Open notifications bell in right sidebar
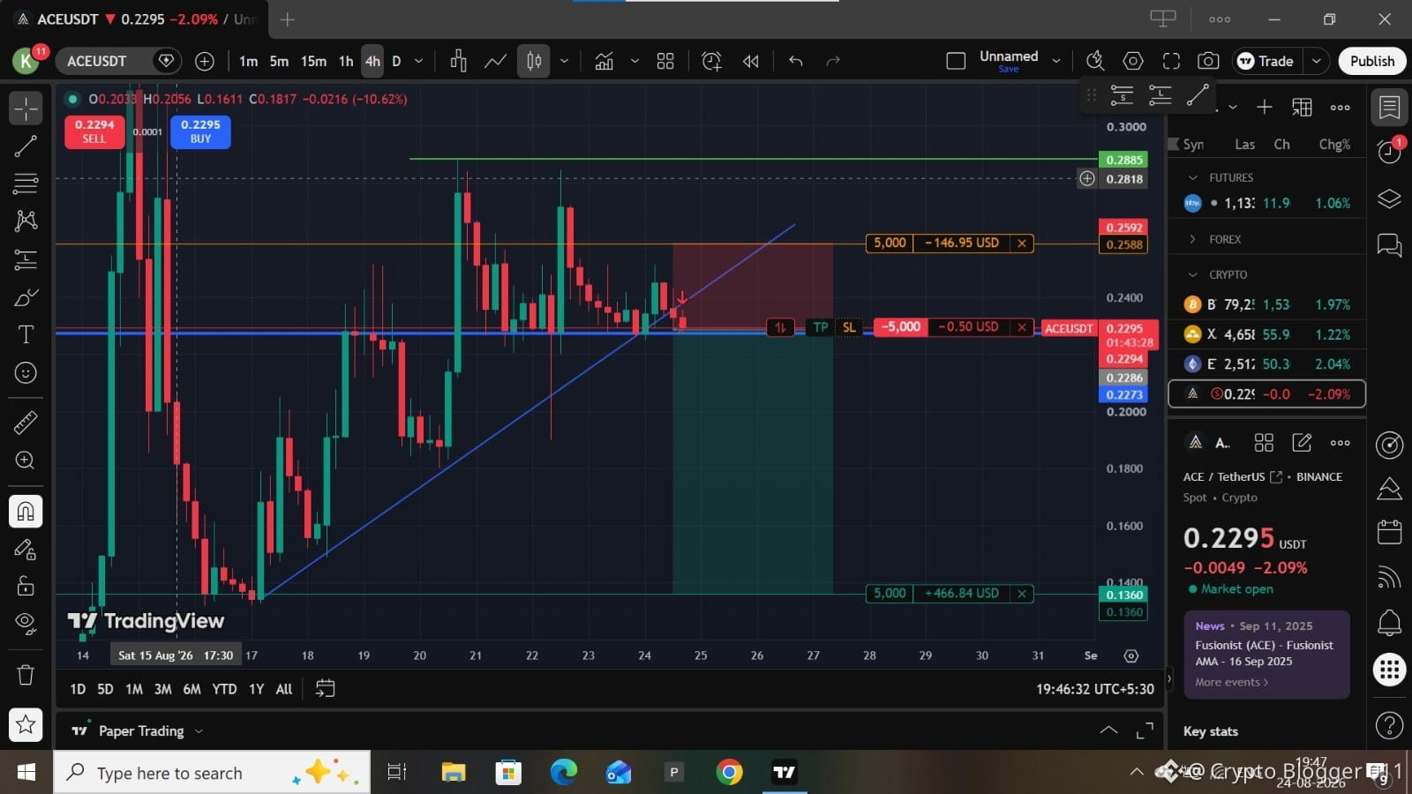1412x794 pixels. pyautogui.click(x=1389, y=623)
